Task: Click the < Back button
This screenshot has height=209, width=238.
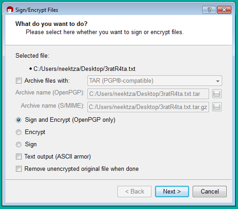Action: pos(134,191)
